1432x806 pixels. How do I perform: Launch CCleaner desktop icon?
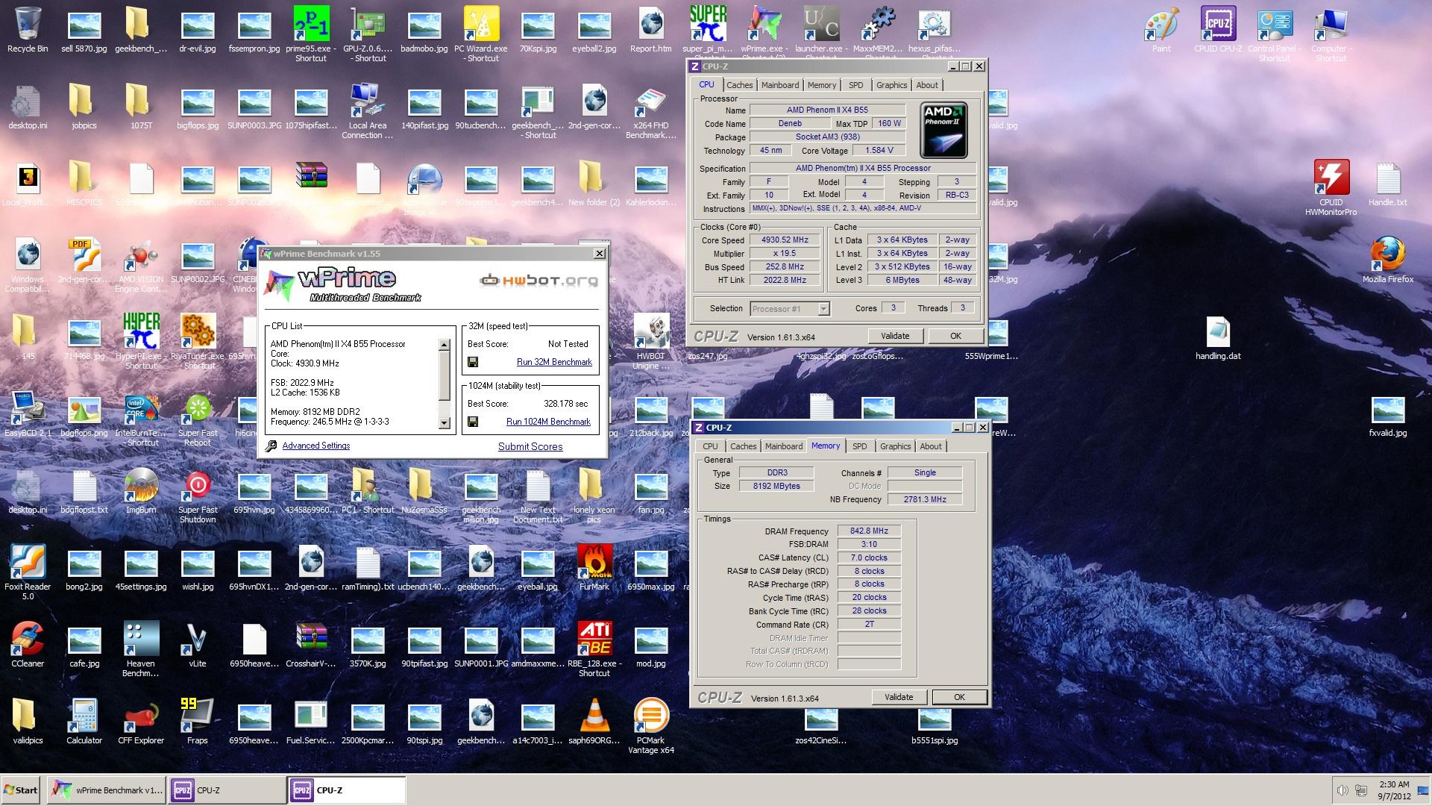(x=28, y=645)
